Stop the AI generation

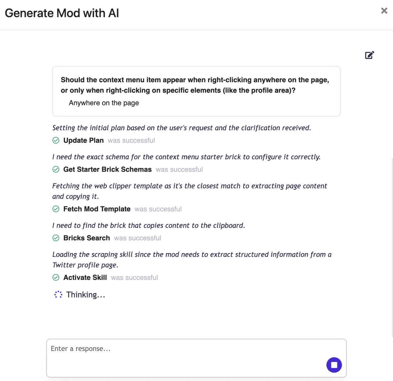334,365
